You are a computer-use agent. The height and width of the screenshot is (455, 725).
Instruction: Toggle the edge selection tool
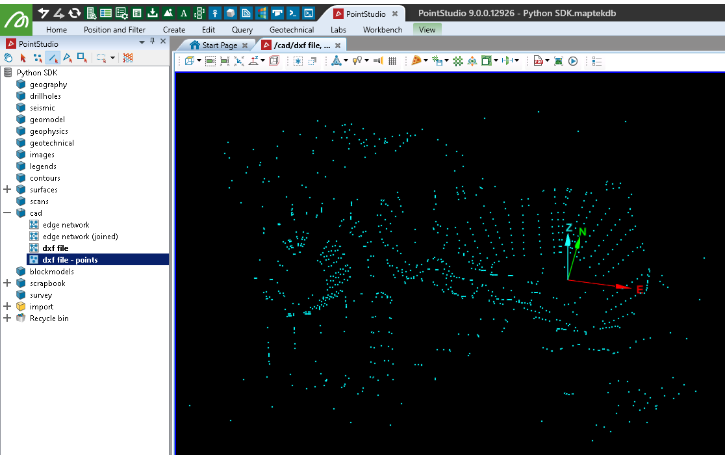[x=53, y=58]
